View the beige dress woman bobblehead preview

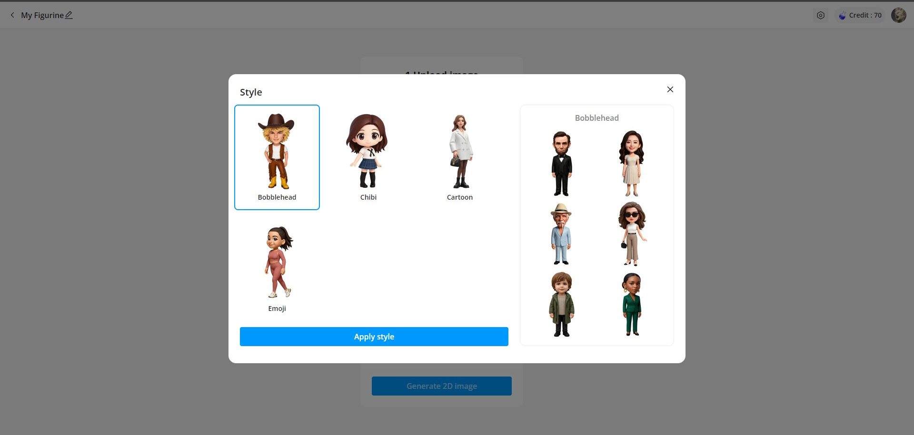tap(632, 164)
